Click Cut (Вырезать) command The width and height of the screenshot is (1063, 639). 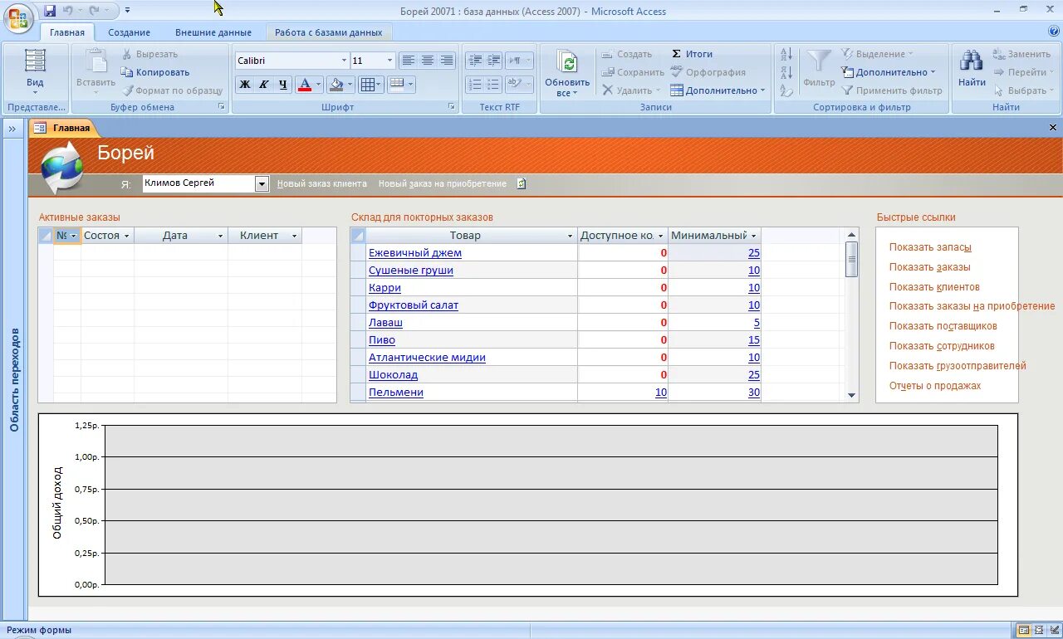pos(149,54)
